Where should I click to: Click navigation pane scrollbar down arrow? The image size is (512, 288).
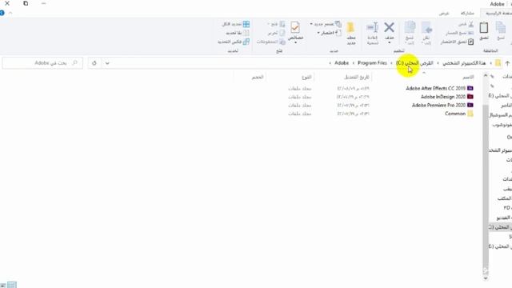486,278
